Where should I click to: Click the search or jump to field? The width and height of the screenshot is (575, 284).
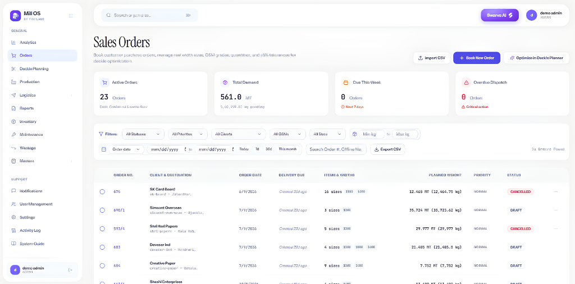coord(149,15)
